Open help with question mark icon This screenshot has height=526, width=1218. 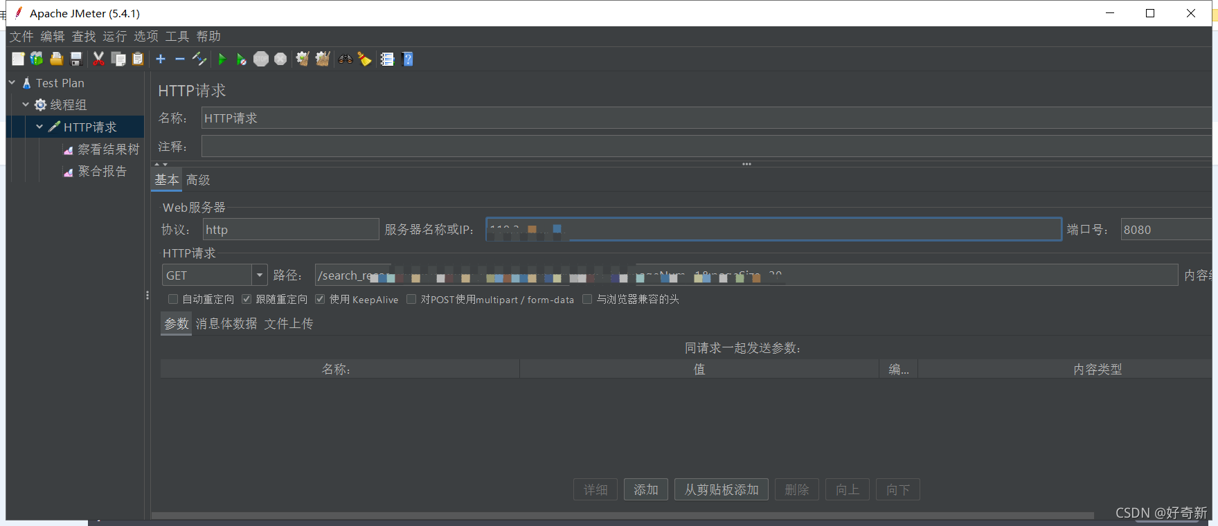click(x=408, y=59)
